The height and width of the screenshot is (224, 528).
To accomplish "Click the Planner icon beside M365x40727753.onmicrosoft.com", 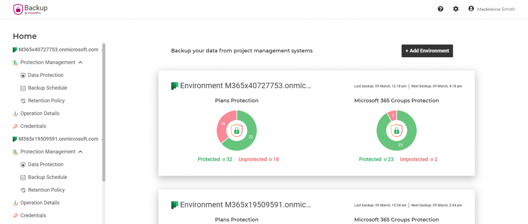I will point(15,49).
